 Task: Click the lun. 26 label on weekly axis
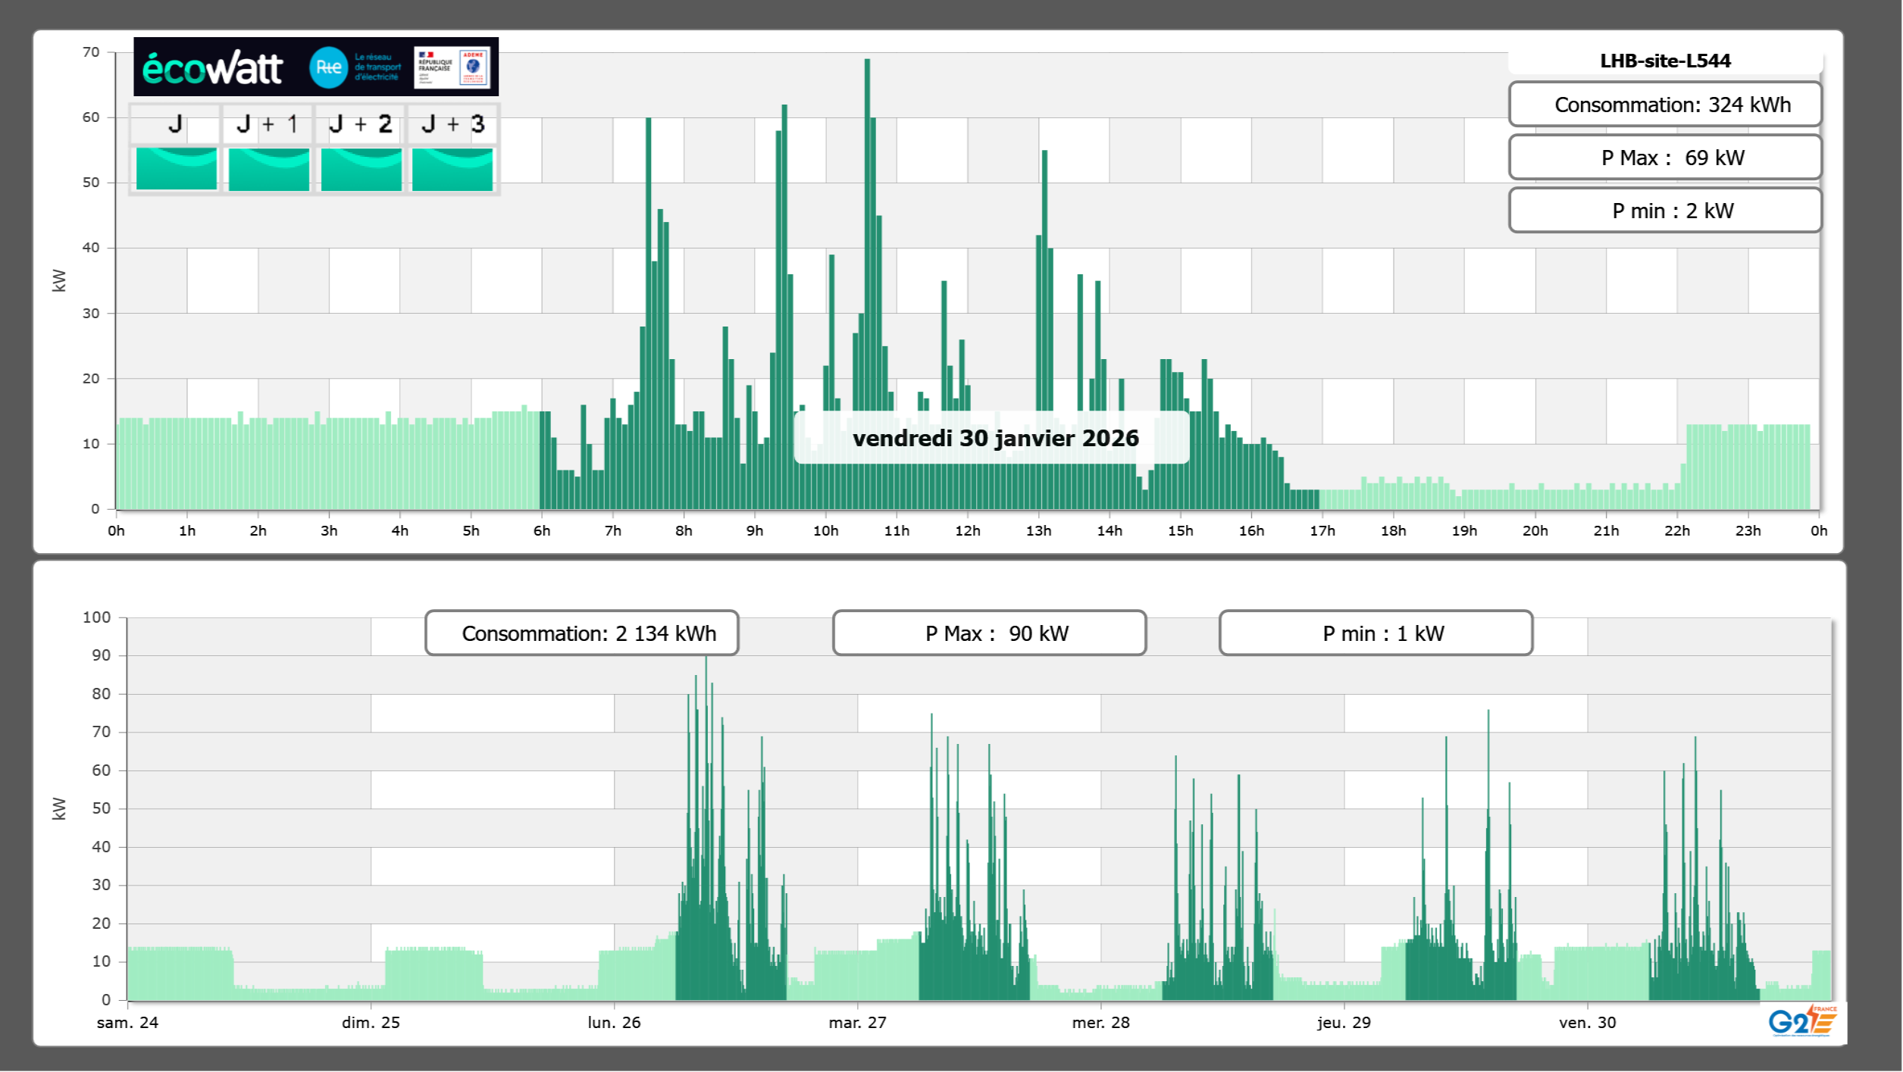614,1023
